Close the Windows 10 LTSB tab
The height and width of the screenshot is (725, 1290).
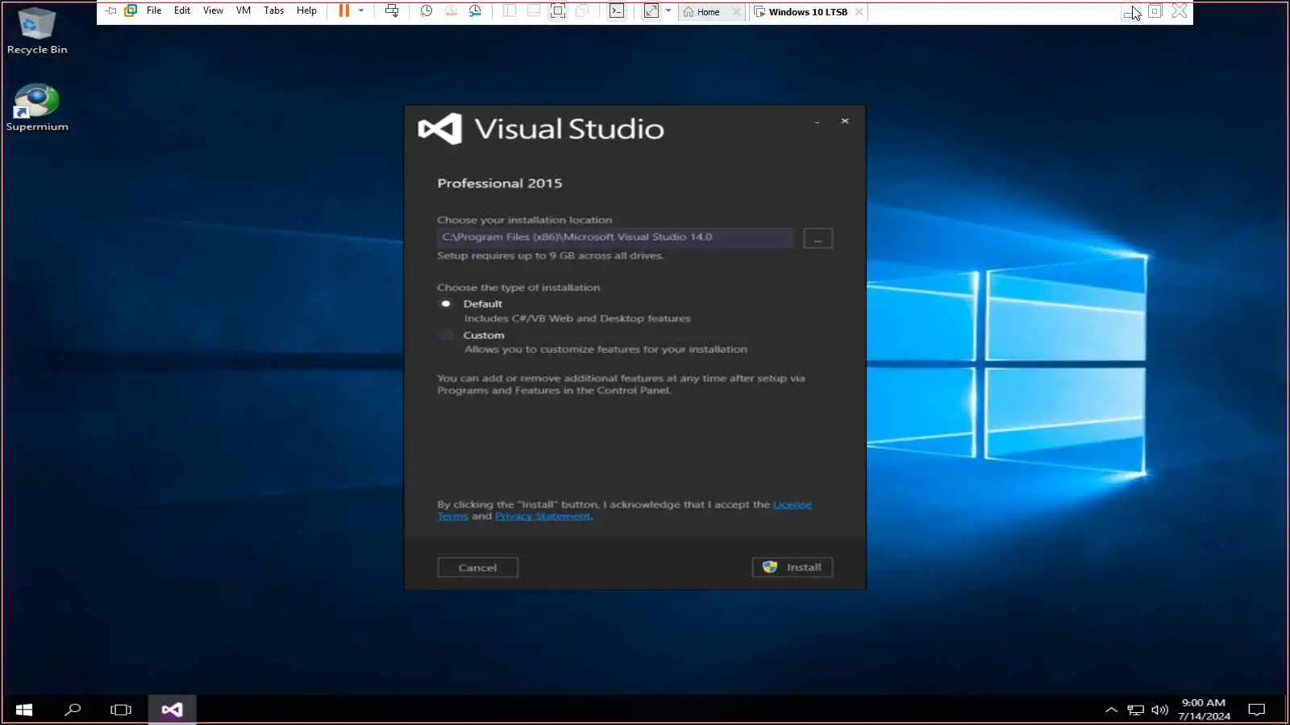(x=859, y=12)
